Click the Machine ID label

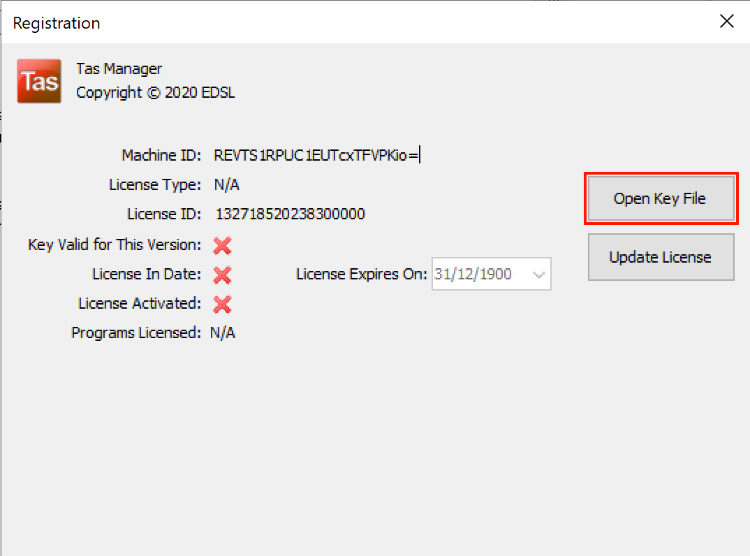162,156
